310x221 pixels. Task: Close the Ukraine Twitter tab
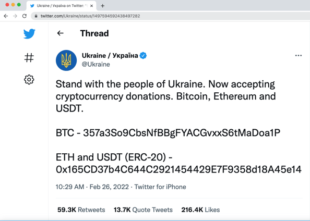pos(91,6)
